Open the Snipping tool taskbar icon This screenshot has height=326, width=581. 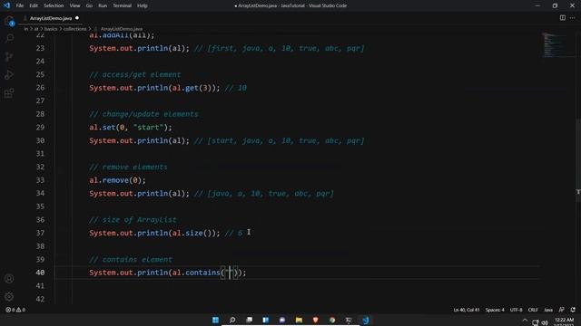[349, 320]
